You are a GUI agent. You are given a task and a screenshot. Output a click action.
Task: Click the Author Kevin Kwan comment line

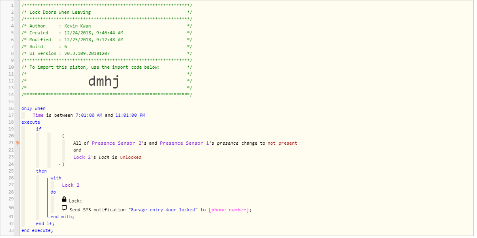(x=107, y=26)
